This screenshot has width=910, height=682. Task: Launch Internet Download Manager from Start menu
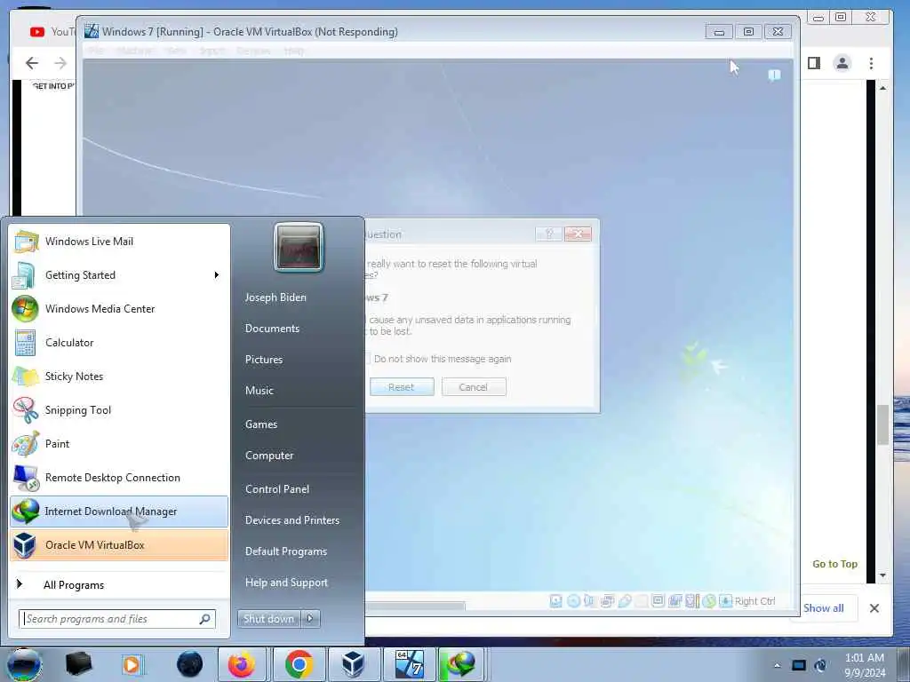[120, 511]
